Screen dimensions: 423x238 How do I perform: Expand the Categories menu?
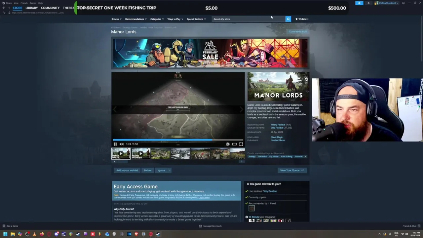tap(157, 19)
